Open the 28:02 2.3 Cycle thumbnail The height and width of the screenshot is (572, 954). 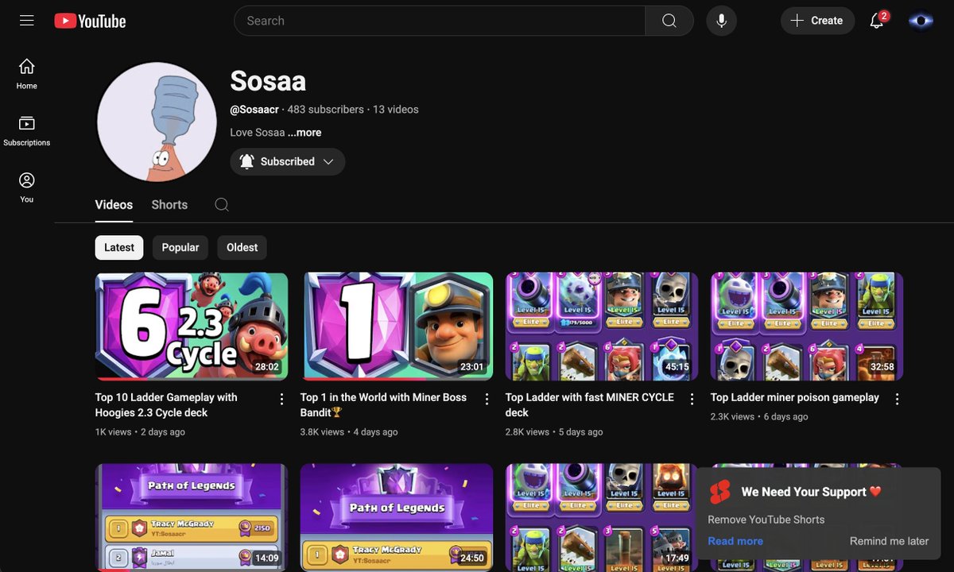coord(192,327)
